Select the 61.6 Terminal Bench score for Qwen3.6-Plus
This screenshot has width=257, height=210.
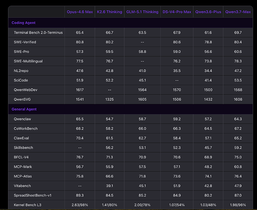208,33
